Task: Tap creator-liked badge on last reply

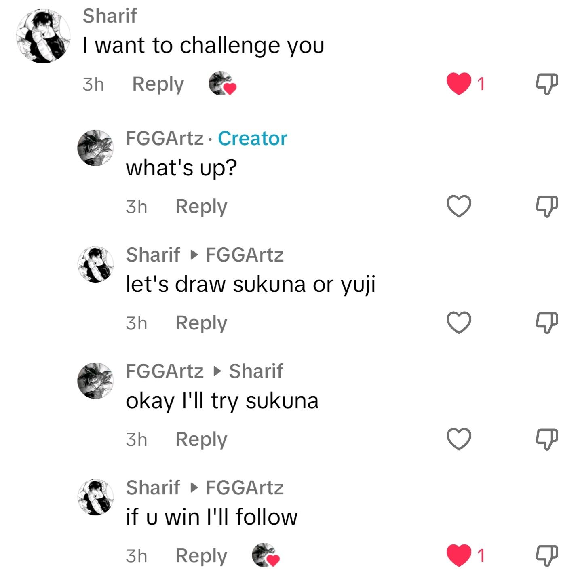Action: pyautogui.click(x=266, y=555)
